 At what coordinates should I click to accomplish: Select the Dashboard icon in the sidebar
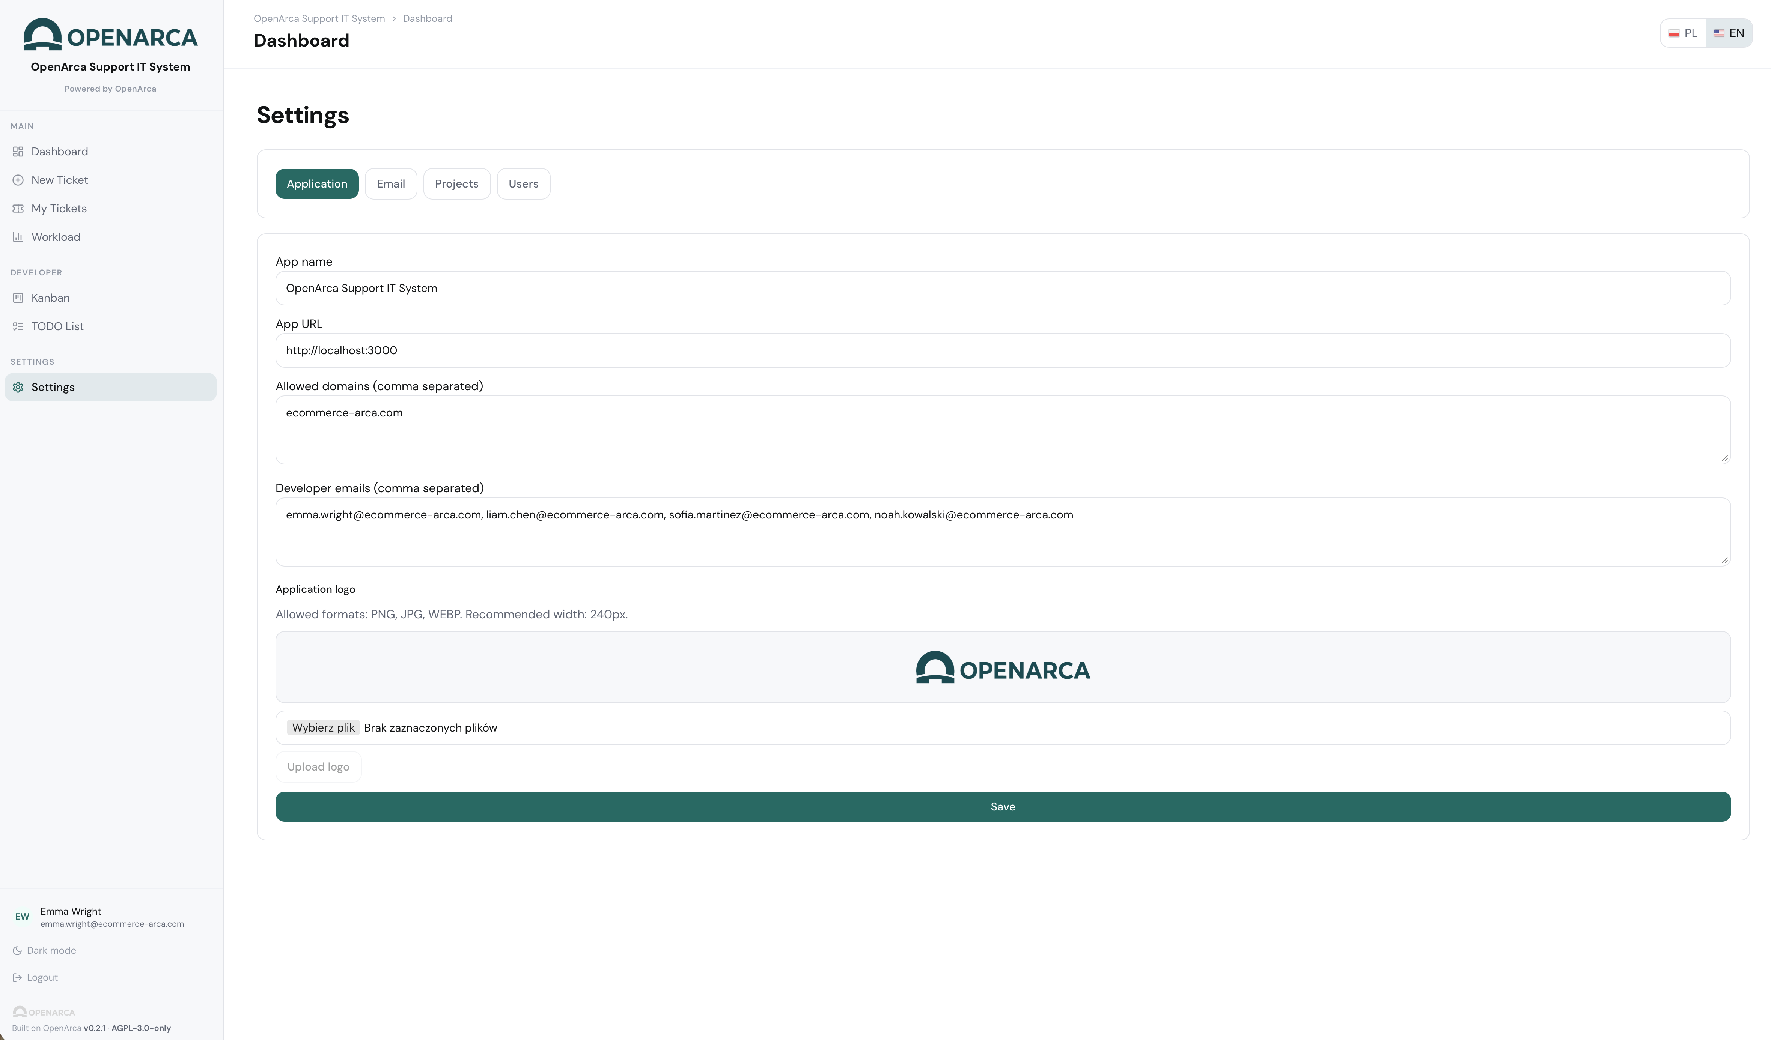pyautogui.click(x=18, y=151)
